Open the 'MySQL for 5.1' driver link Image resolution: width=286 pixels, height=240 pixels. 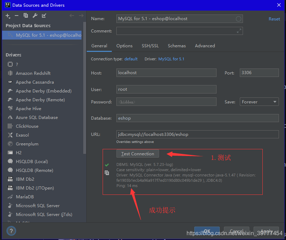point(171,59)
